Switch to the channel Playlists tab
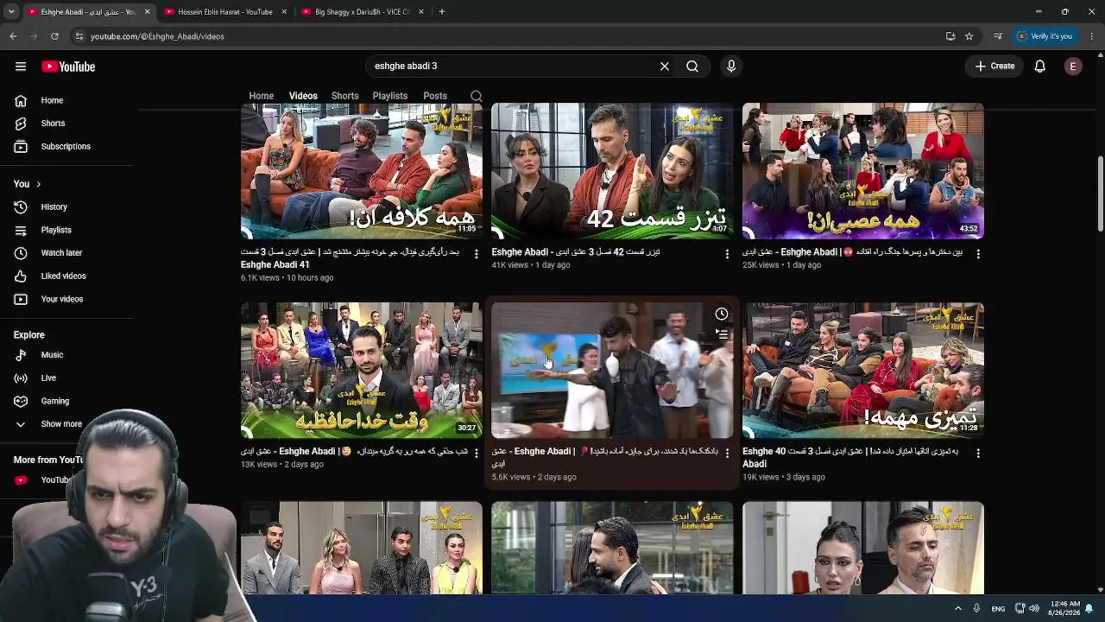Viewport: 1105px width, 622px height. [x=390, y=96]
